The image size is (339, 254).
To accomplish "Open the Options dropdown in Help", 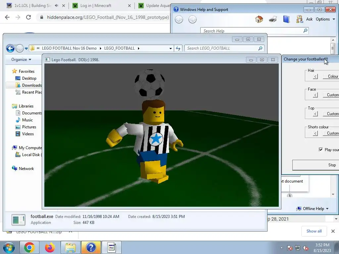I will [325, 19].
